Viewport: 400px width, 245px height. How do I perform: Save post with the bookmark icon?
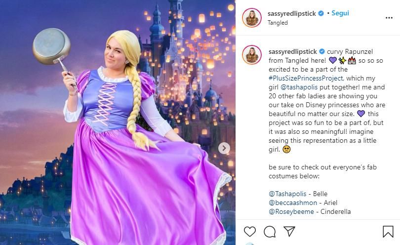click(x=388, y=232)
